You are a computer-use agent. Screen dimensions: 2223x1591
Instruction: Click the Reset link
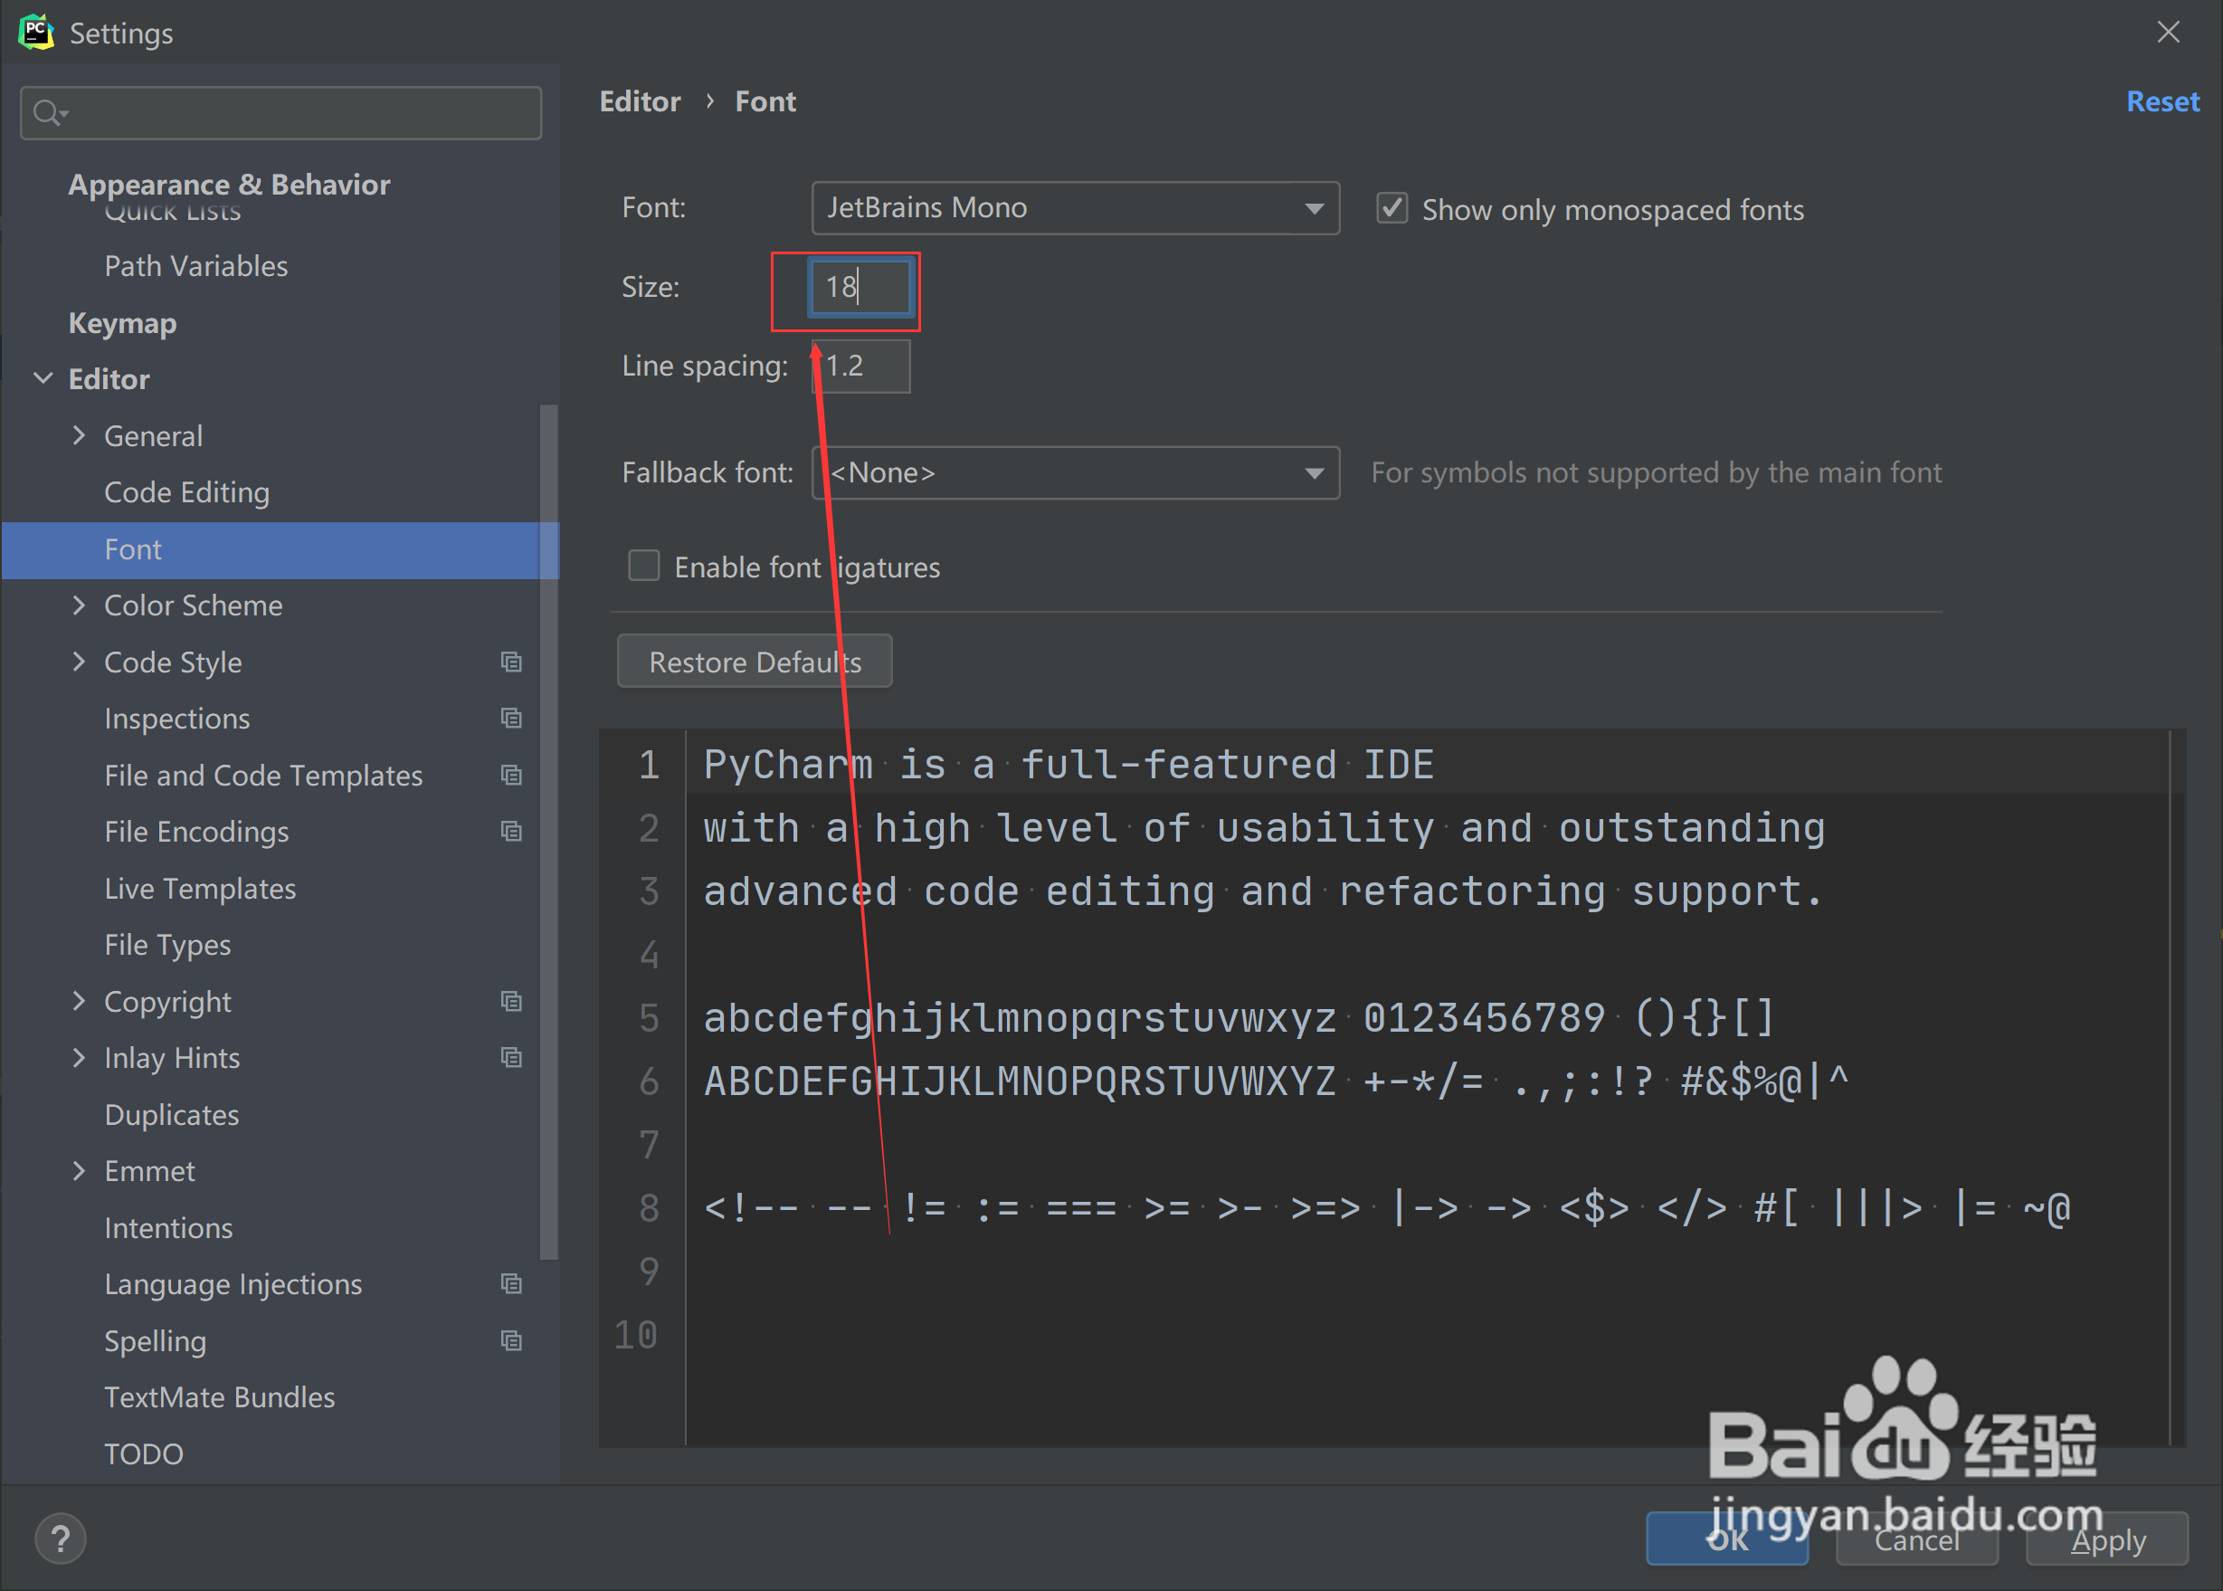click(x=2162, y=102)
